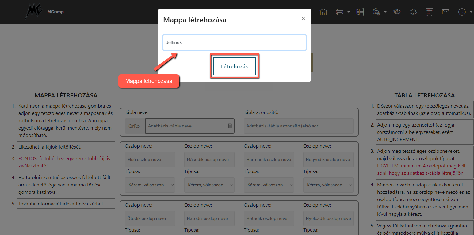This screenshot has height=235, width=474.
Task: Expand the caret next to user profile
Action: point(471,12)
